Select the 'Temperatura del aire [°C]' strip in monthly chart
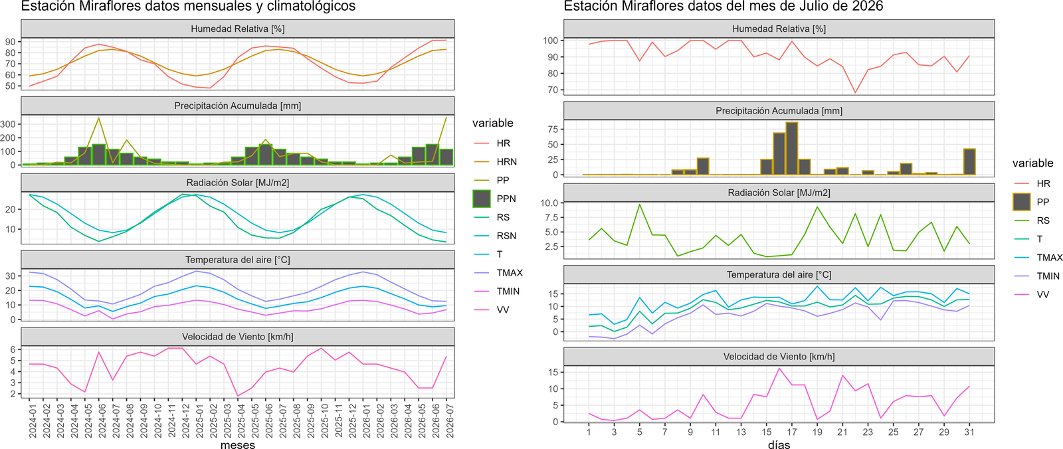The image size is (1063, 449). pyautogui.click(x=238, y=260)
